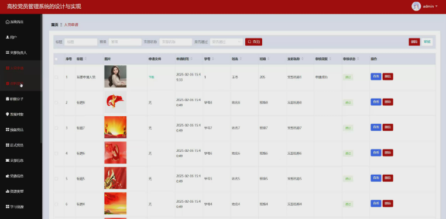Click 查看 for row 我要申请入党

pos(376,77)
